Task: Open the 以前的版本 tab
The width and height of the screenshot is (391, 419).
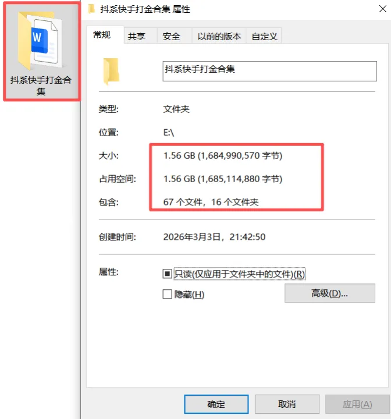Action: (219, 36)
